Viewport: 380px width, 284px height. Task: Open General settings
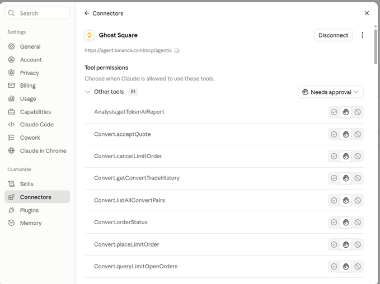tap(37, 46)
